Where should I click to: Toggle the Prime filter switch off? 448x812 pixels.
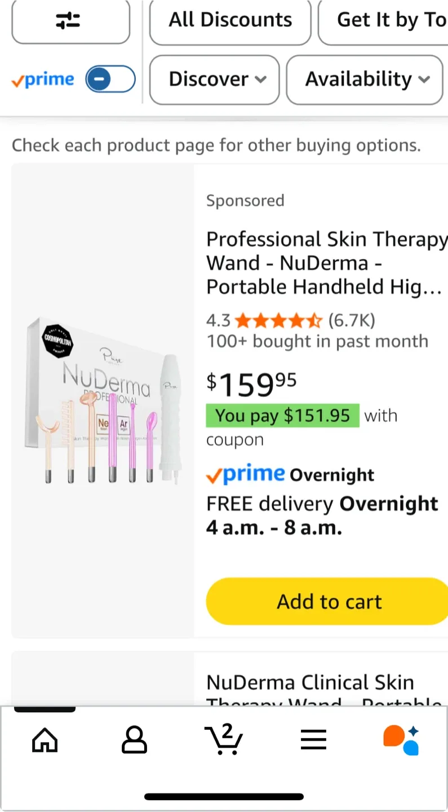[x=110, y=79]
